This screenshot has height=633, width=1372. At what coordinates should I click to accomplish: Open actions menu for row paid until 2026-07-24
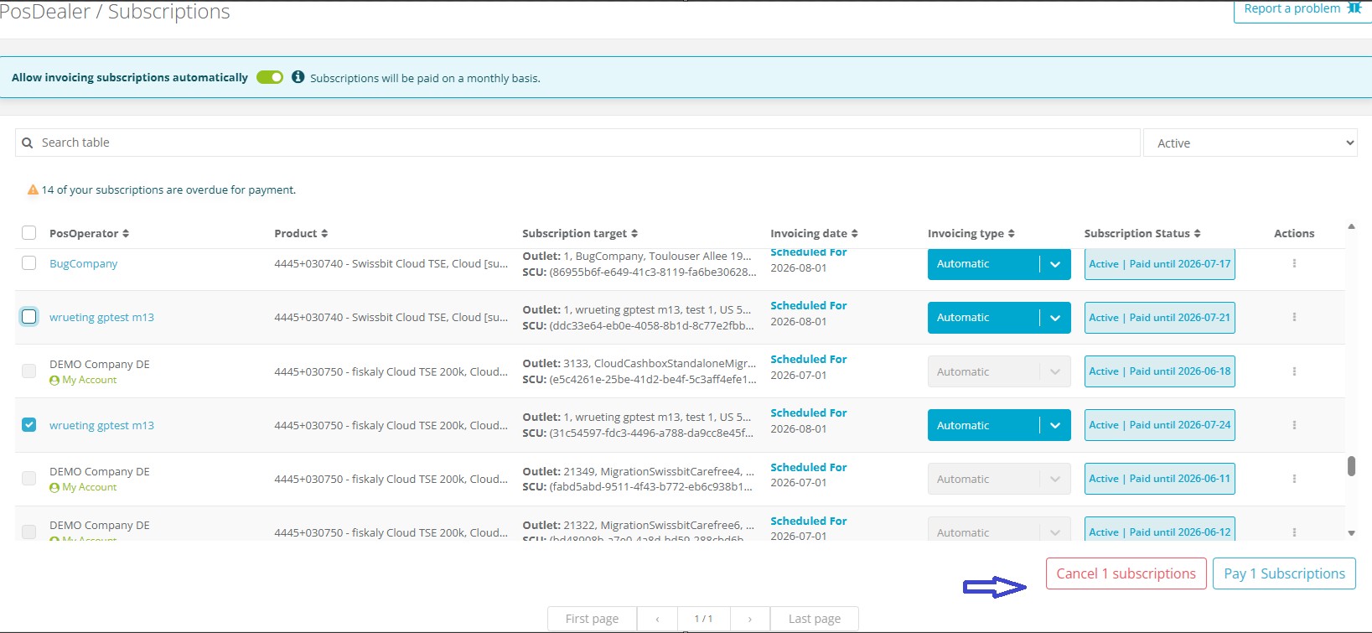(1294, 425)
